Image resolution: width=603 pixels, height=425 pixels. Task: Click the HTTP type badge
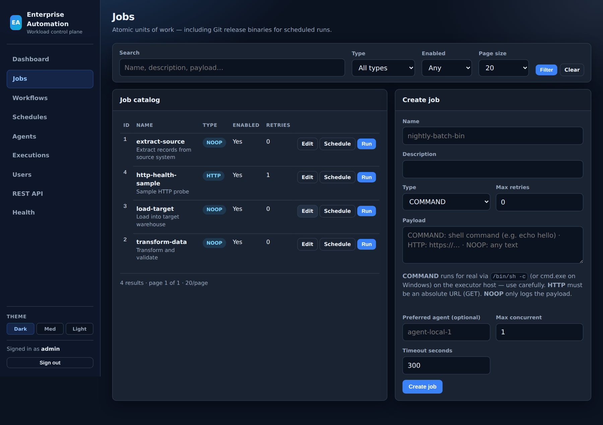(213, 176)
